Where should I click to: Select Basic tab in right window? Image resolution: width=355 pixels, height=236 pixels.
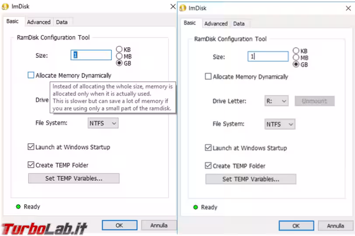tap(190, 23)
